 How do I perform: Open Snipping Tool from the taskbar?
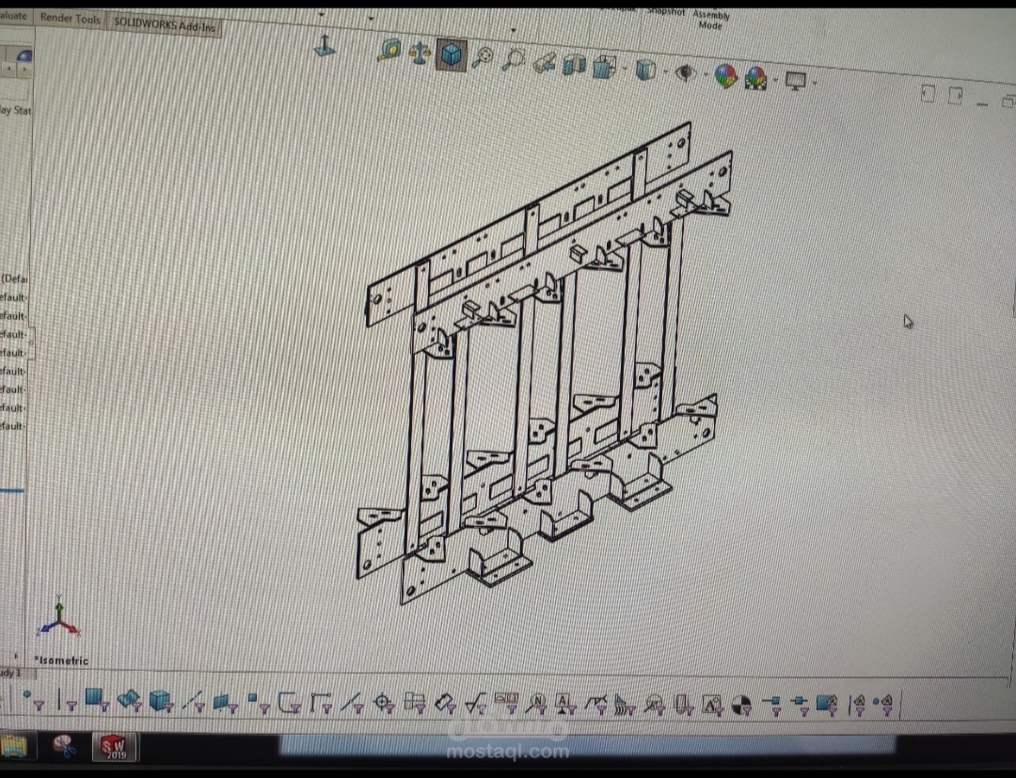[x=64, y=746]
